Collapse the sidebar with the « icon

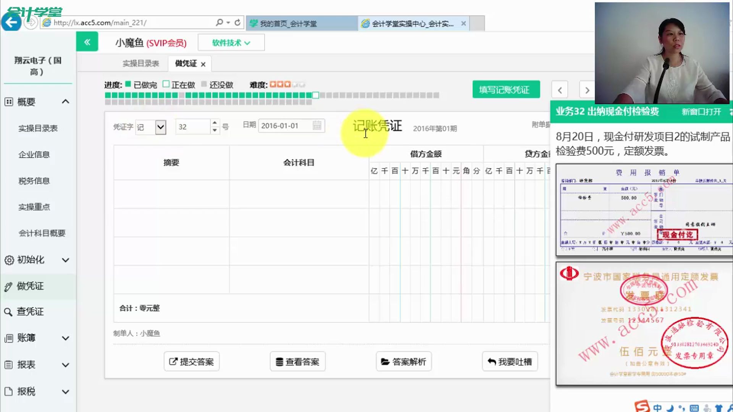[87, 42]
